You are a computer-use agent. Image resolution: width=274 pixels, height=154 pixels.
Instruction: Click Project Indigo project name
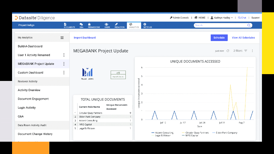(x=26, y=25)
